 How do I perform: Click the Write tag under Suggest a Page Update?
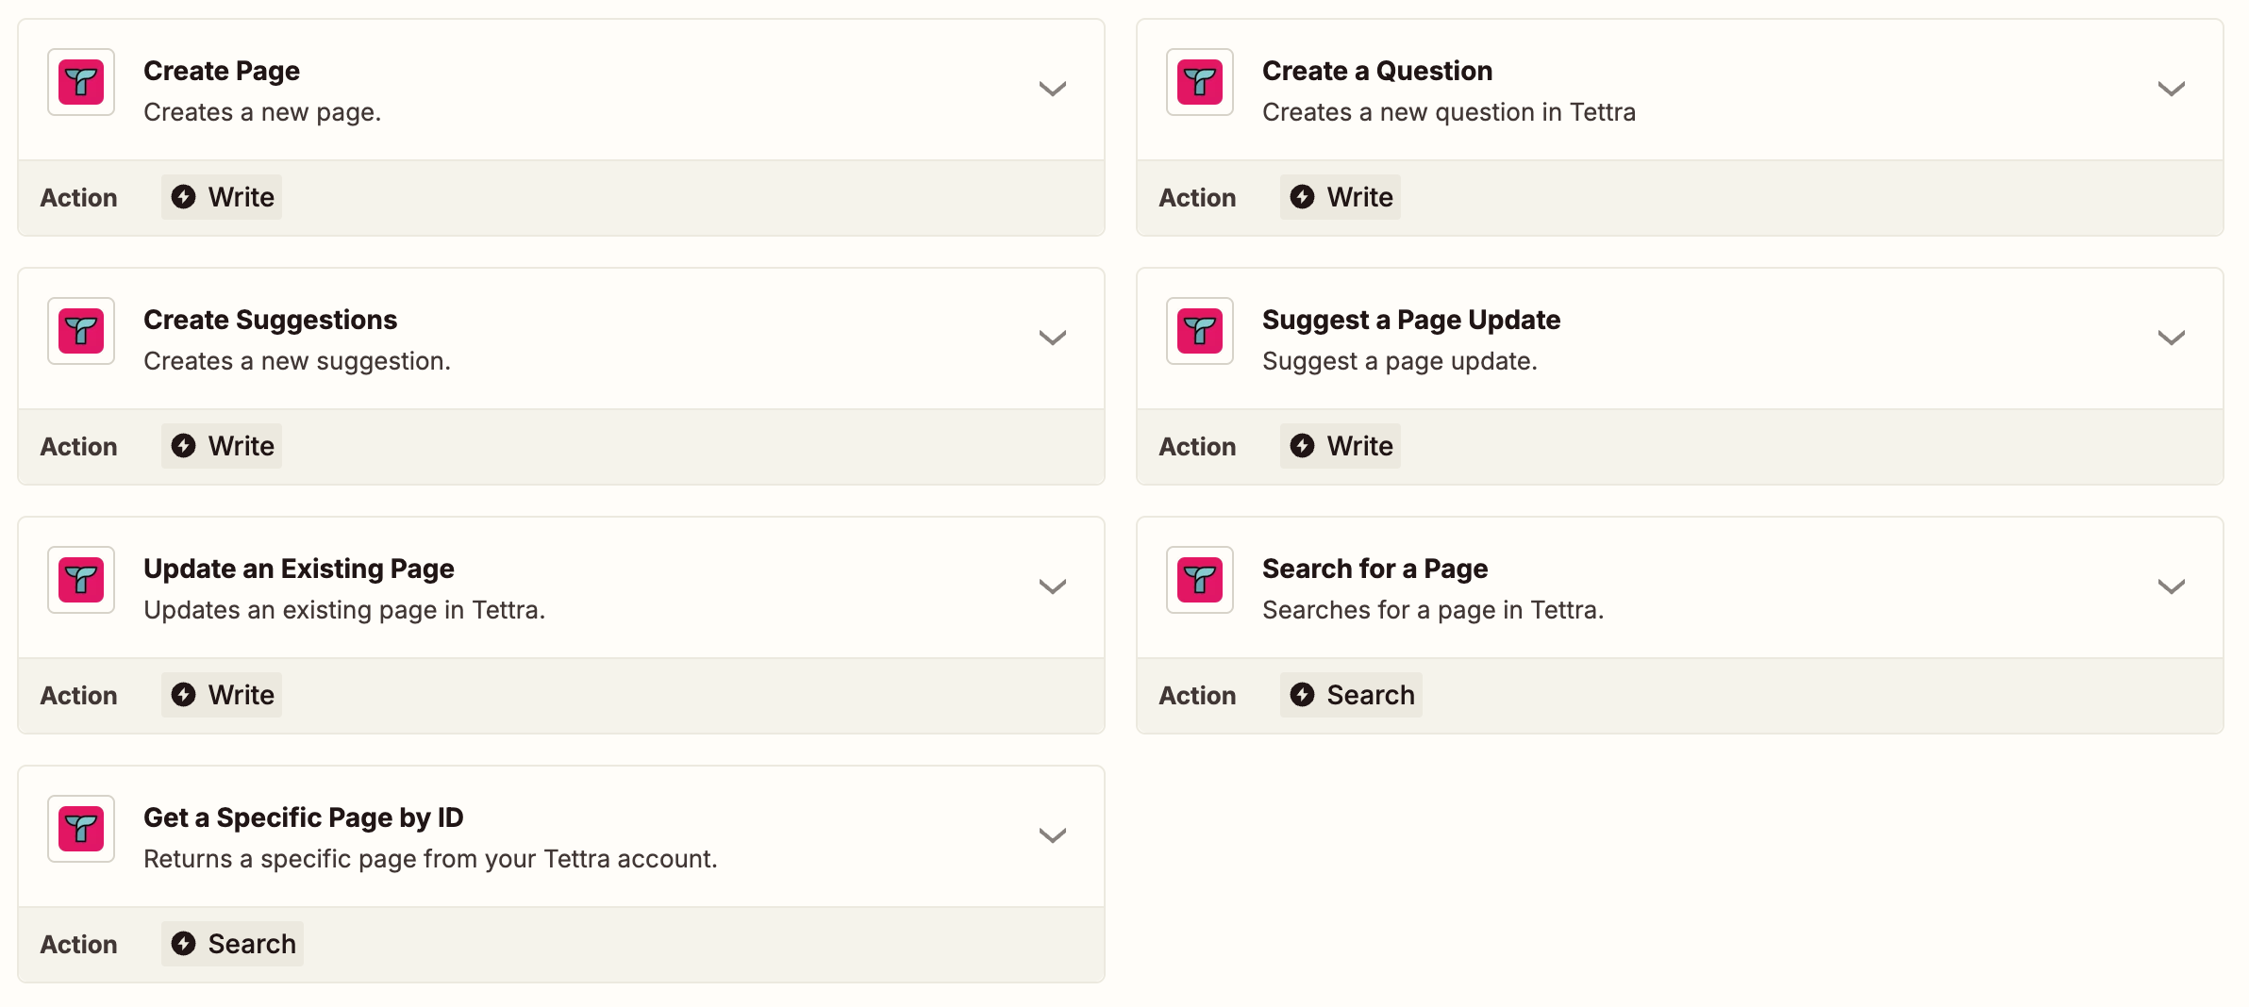pyautogui.click(x=1341, y=446)
